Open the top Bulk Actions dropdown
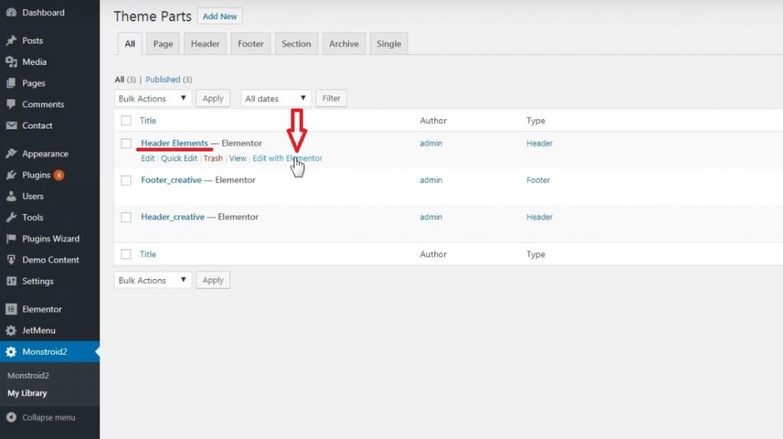The height and width of the screenshot is (439, 783). coord(153,99)
